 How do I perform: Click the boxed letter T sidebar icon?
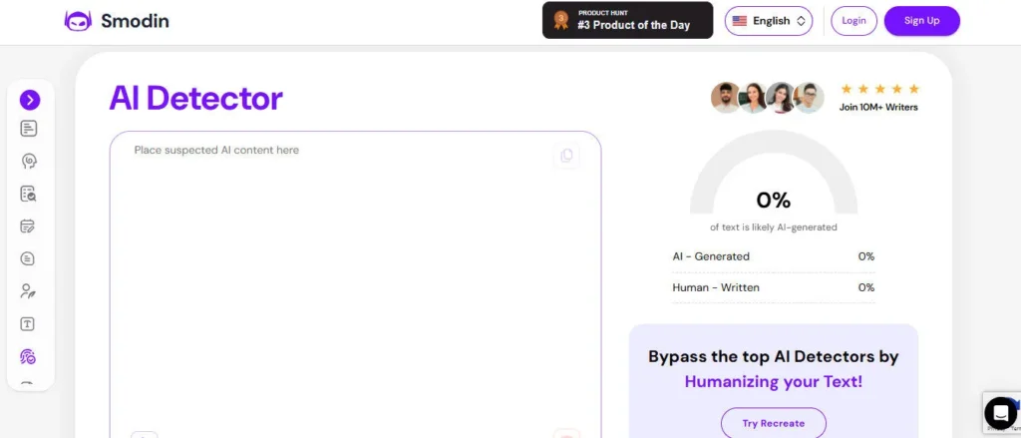point(29,324)
